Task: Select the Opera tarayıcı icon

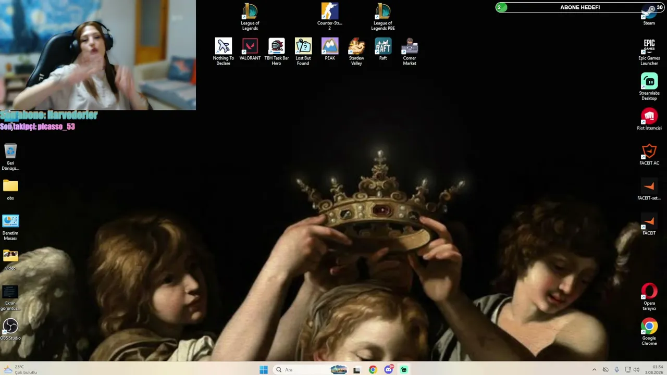Action: pyautogui.click(x=649, y=296)
